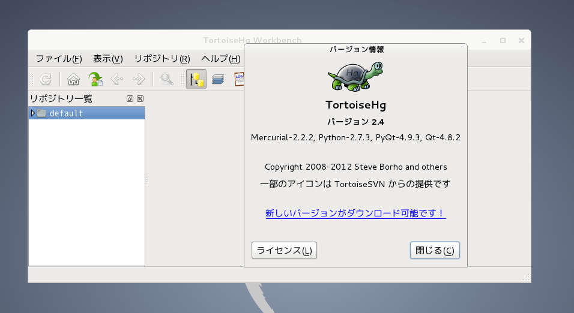The width and height of the screenshot is (574, 313).
Task: Click the TortoiseSVN icon credit text
Action: 355,184
